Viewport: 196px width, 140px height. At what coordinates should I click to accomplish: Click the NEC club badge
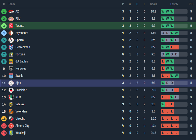click(x=11, y=97)
